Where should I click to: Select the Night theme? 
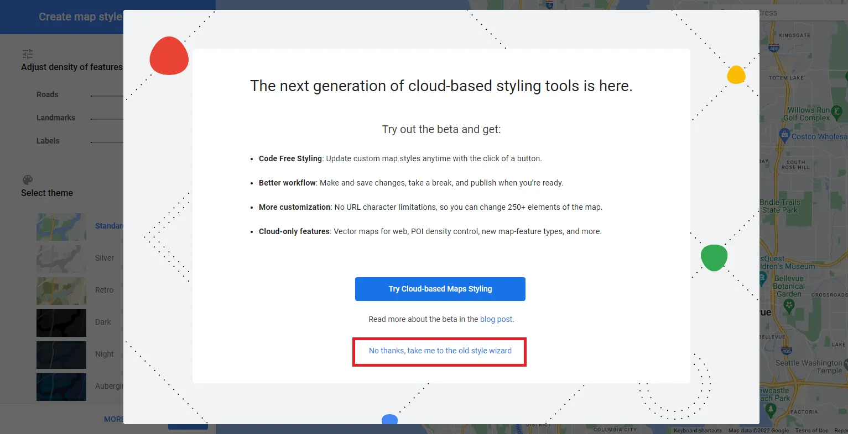pyautogui.click(x=61, y=354)
